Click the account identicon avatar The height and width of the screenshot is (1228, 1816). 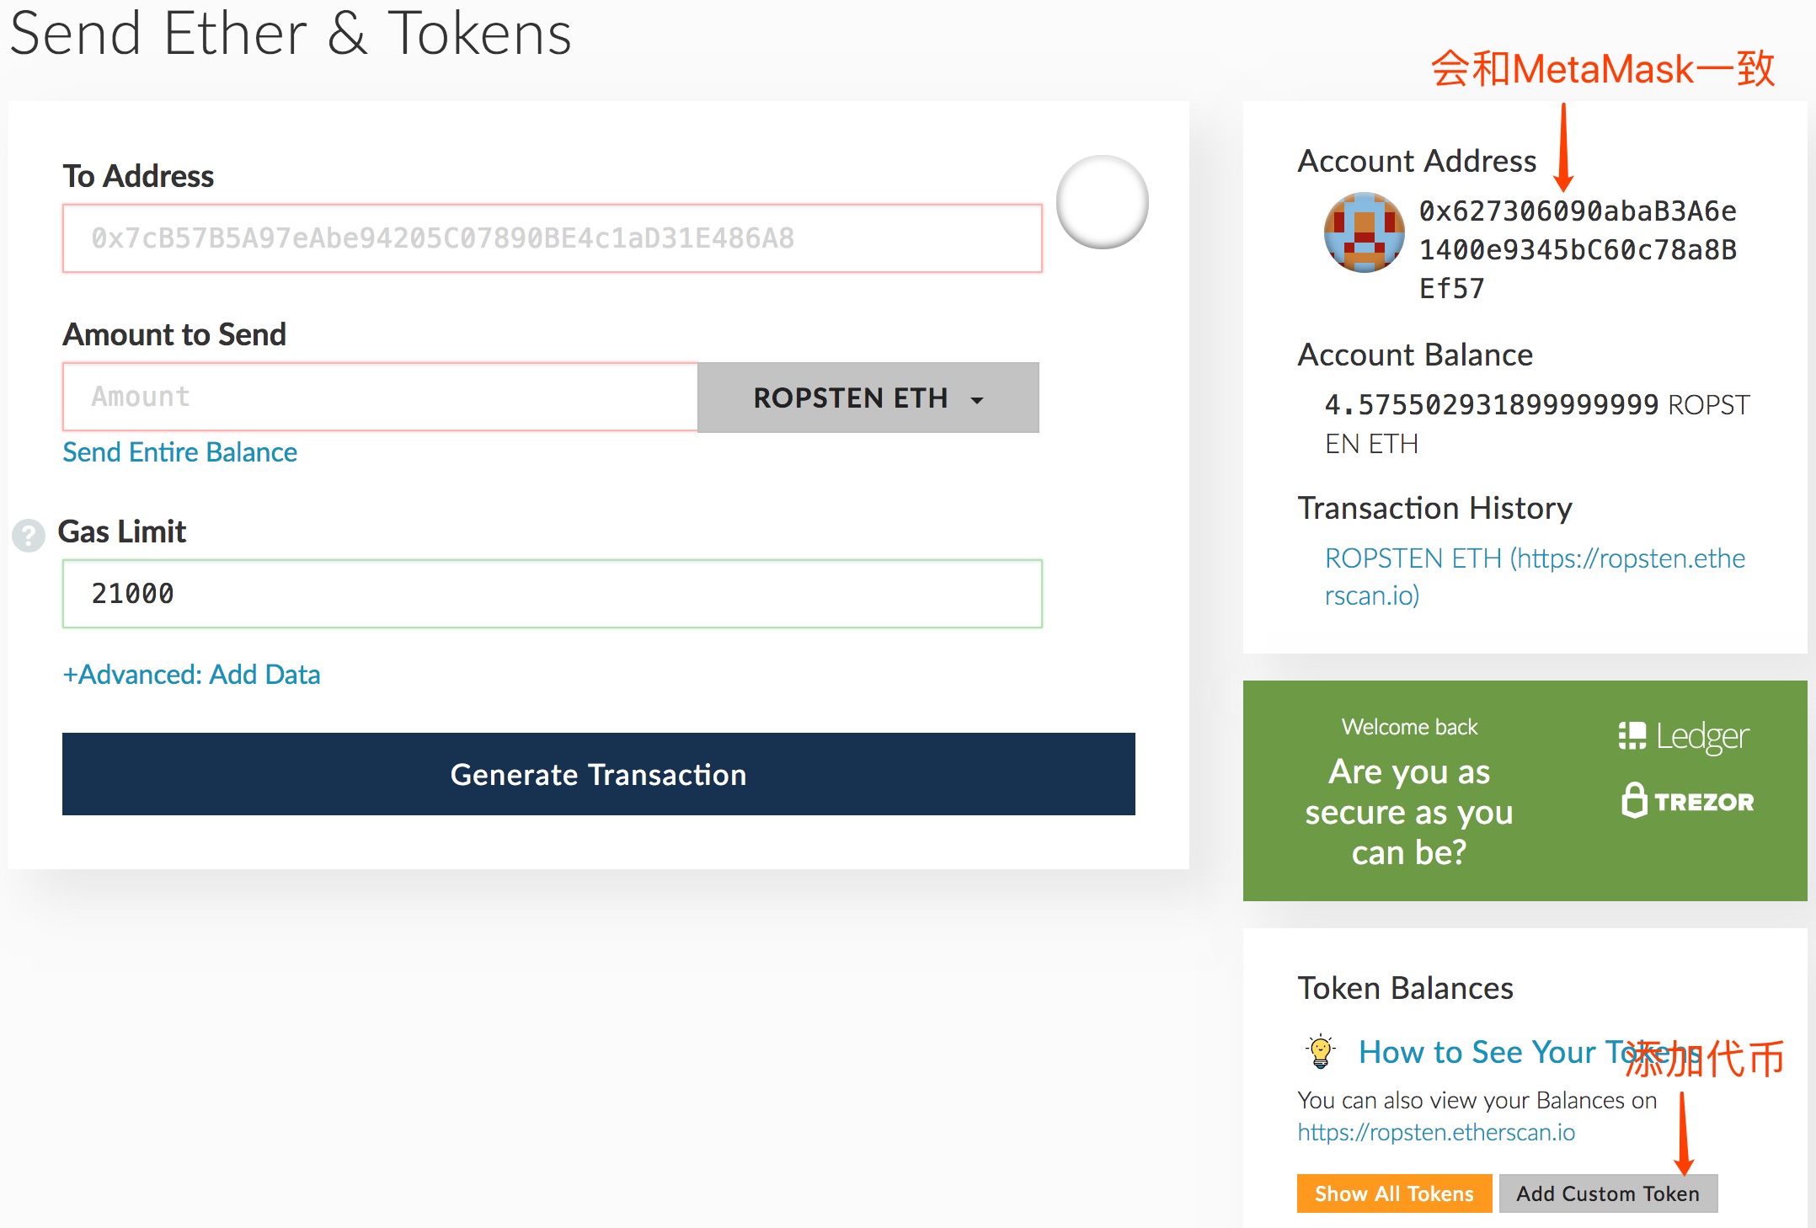(1364, 232)
